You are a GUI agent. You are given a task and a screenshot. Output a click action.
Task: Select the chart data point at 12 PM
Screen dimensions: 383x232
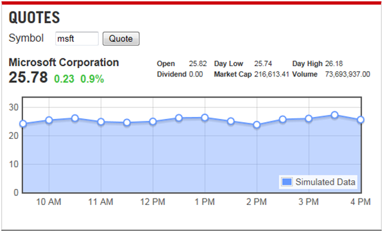(x=153, y=121)
